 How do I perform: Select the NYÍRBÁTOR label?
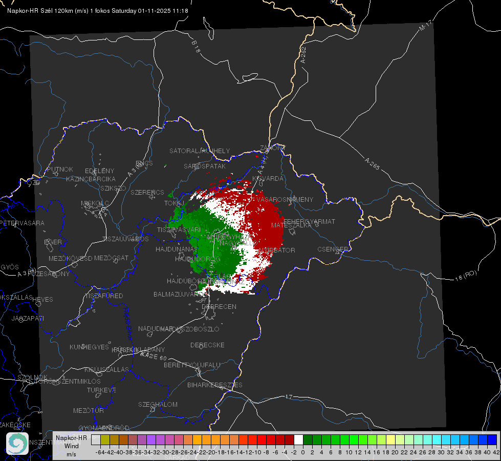pyautogui.click(x=277, y=250)
